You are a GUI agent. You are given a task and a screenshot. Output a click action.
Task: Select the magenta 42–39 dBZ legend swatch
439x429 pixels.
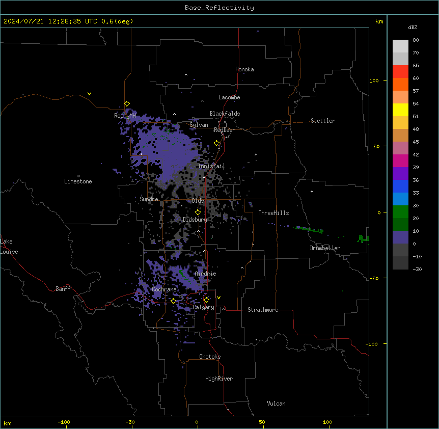(x=400, y=160)
